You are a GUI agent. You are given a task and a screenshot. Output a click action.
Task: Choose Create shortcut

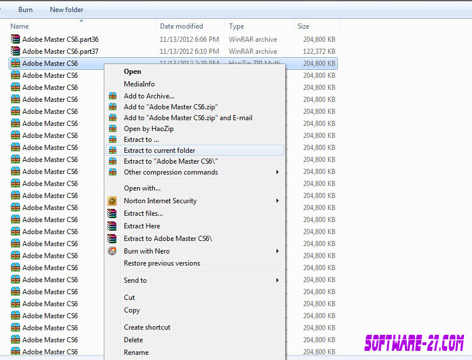coord(147,327)
